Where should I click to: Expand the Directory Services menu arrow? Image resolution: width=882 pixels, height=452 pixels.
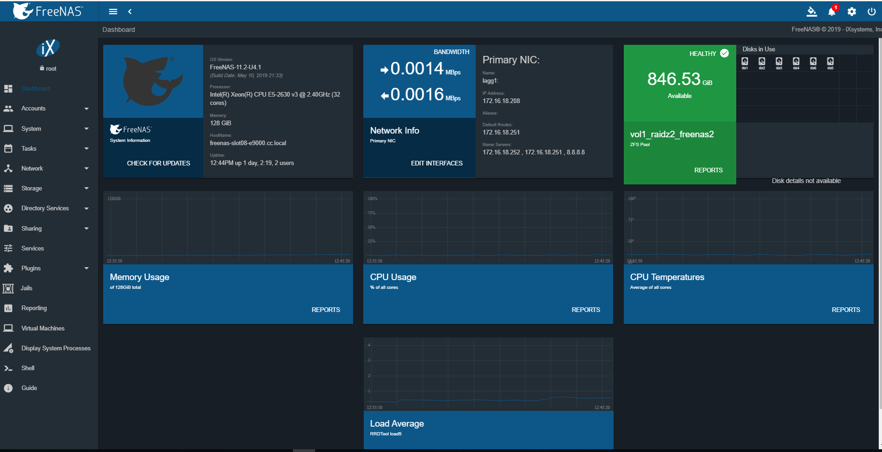click(x=87, y=208)
